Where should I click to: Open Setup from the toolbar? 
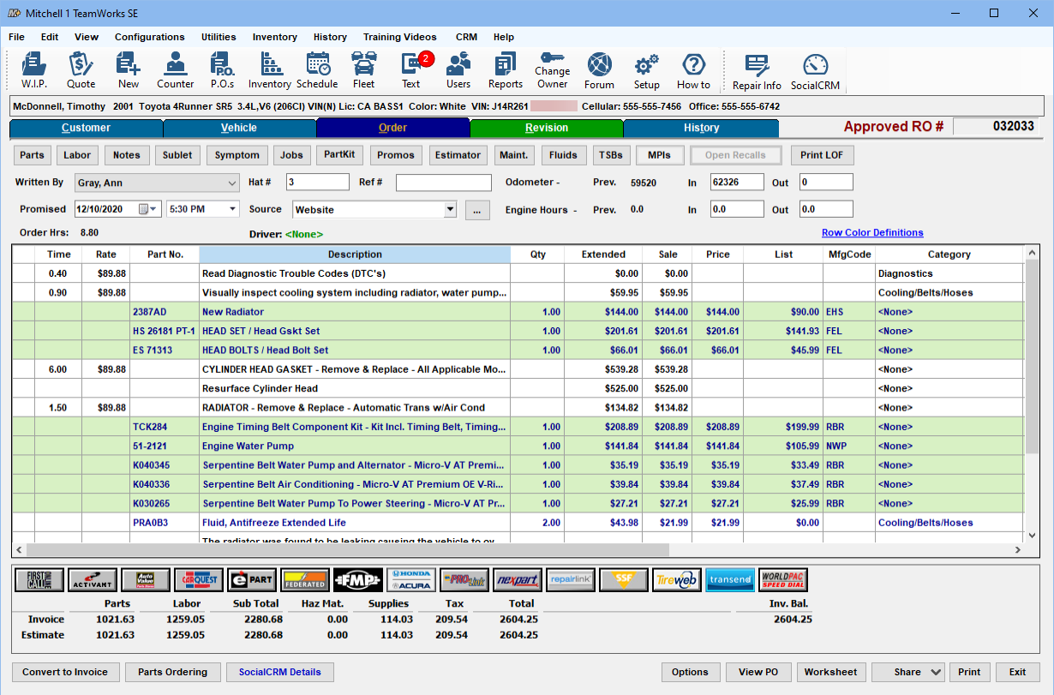pyautogui.click(x=646, y=70)
